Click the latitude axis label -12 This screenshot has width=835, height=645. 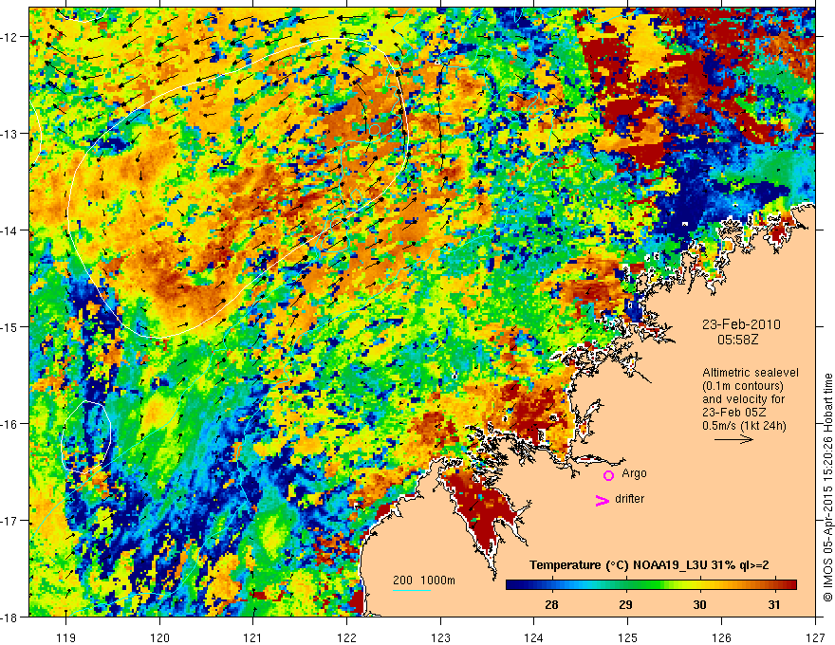pyautogui.click(x=10, y=37)
